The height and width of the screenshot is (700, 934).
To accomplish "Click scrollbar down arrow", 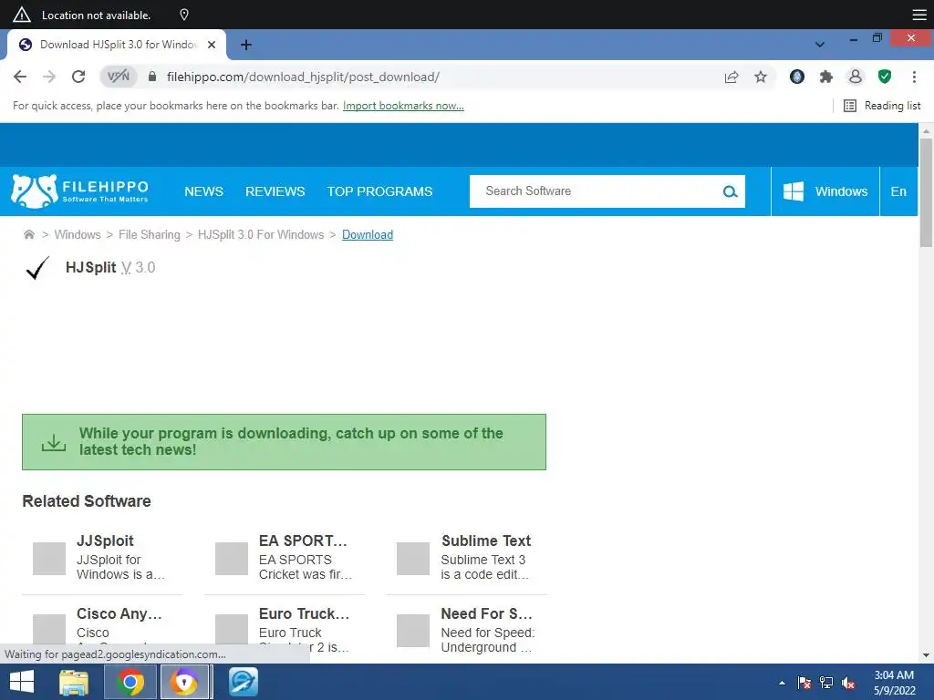I will 926,655.
